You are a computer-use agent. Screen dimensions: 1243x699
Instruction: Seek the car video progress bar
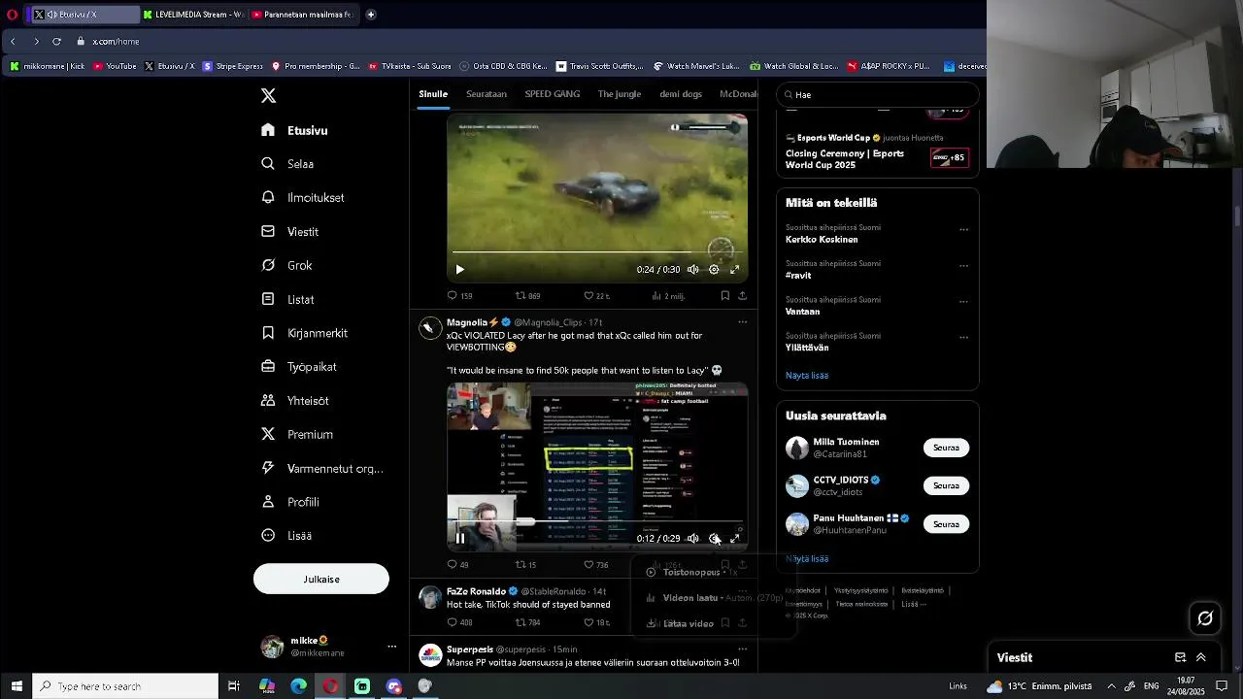click(x=597, y=252)
